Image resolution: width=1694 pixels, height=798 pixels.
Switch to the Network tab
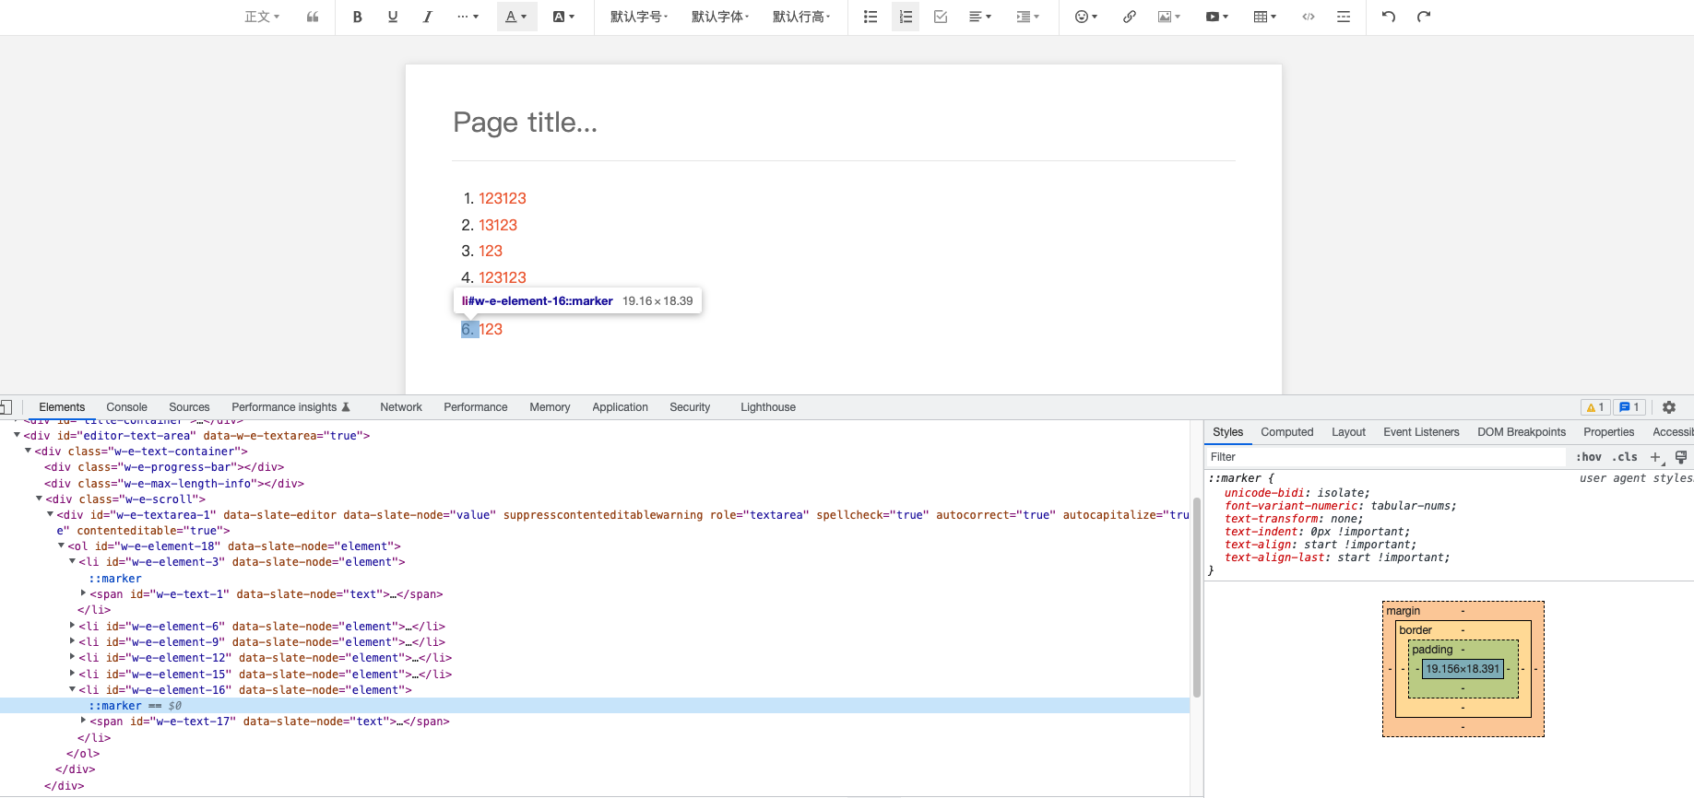pyautogui.click(x=401, y=407)
